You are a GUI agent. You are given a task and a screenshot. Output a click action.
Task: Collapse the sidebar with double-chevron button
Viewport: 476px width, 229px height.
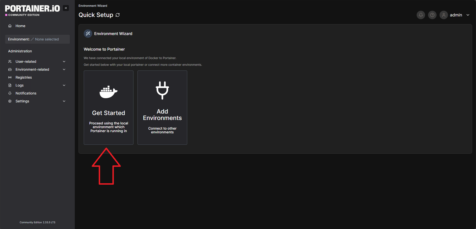click(x=66, y=8)
